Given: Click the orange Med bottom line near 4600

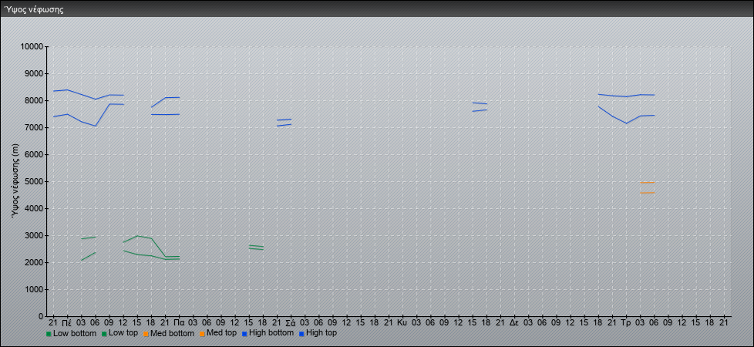Looking at the screenshot, I should pyautogui.click(x=648, y=193).
